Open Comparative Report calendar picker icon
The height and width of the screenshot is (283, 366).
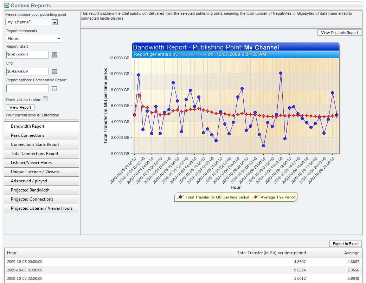tap(54, 88)
